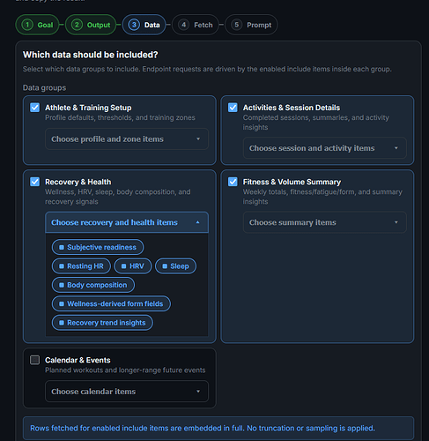Uncheck Athlete & Training Setup group

pyautogui.click(x=34, y=108)
